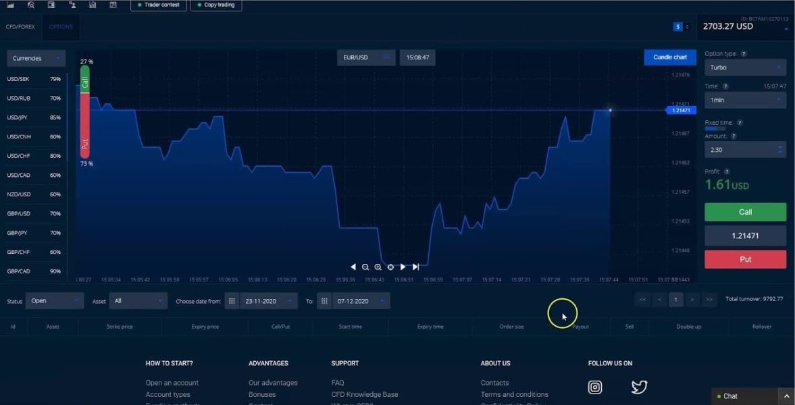The image size is (795, 405).
Task: Select the C currency toggle near balance
Action: (x=688, y=27)
